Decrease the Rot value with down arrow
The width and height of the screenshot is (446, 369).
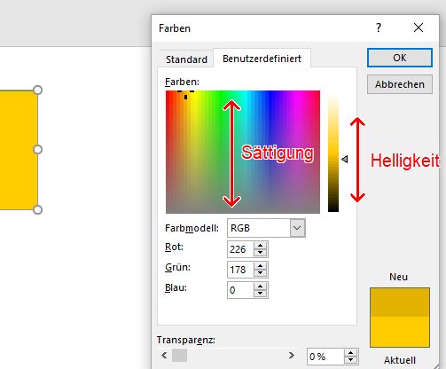click(x=260, y=253)
